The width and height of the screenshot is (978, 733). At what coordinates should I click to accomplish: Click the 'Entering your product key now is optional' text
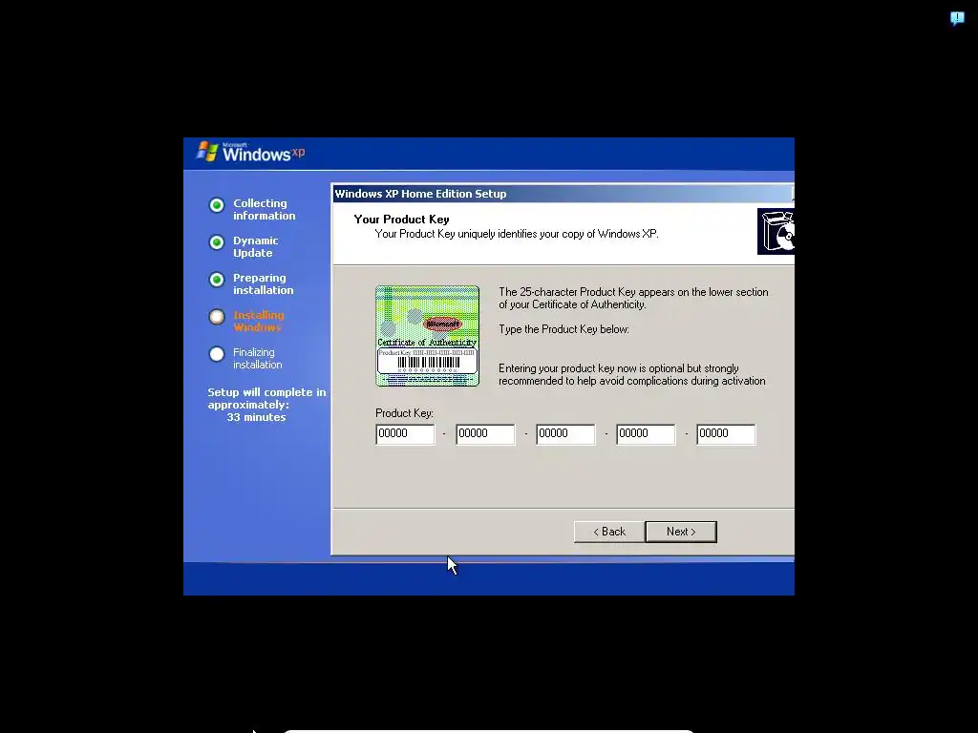[632, 374]
